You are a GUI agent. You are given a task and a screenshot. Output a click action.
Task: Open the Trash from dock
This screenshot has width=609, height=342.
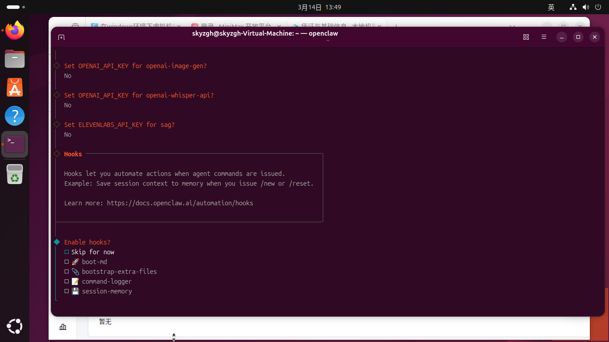[x=15, y=174]
